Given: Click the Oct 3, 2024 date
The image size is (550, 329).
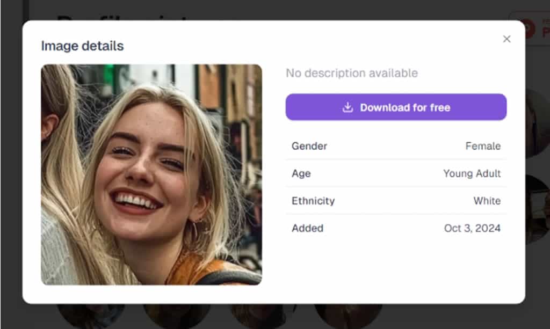Looking at the screenshot, I should pos(472,228).
